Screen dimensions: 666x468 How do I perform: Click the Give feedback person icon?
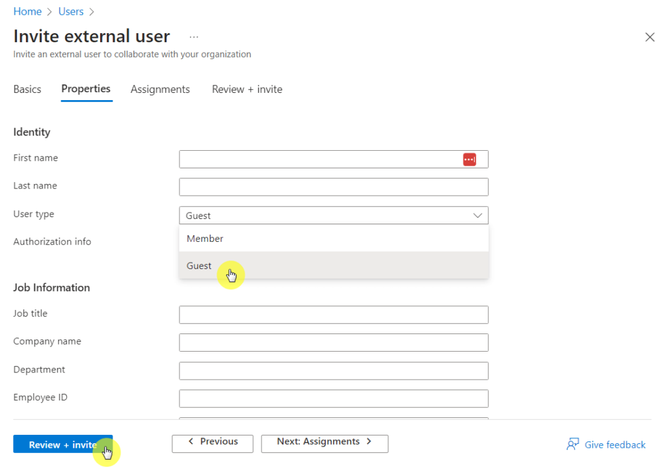coord(572,444)
